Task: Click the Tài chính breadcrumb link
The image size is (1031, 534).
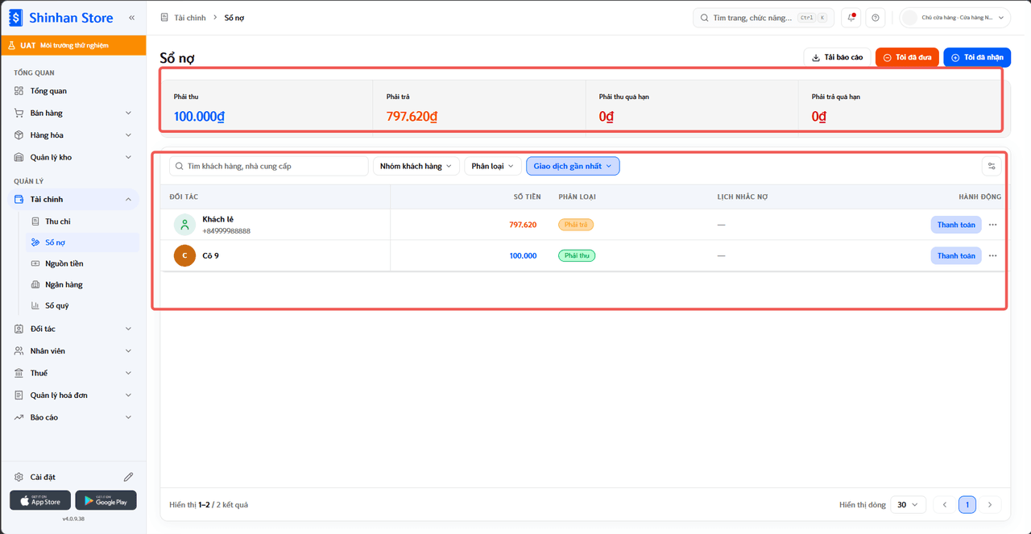Action: 190,18
